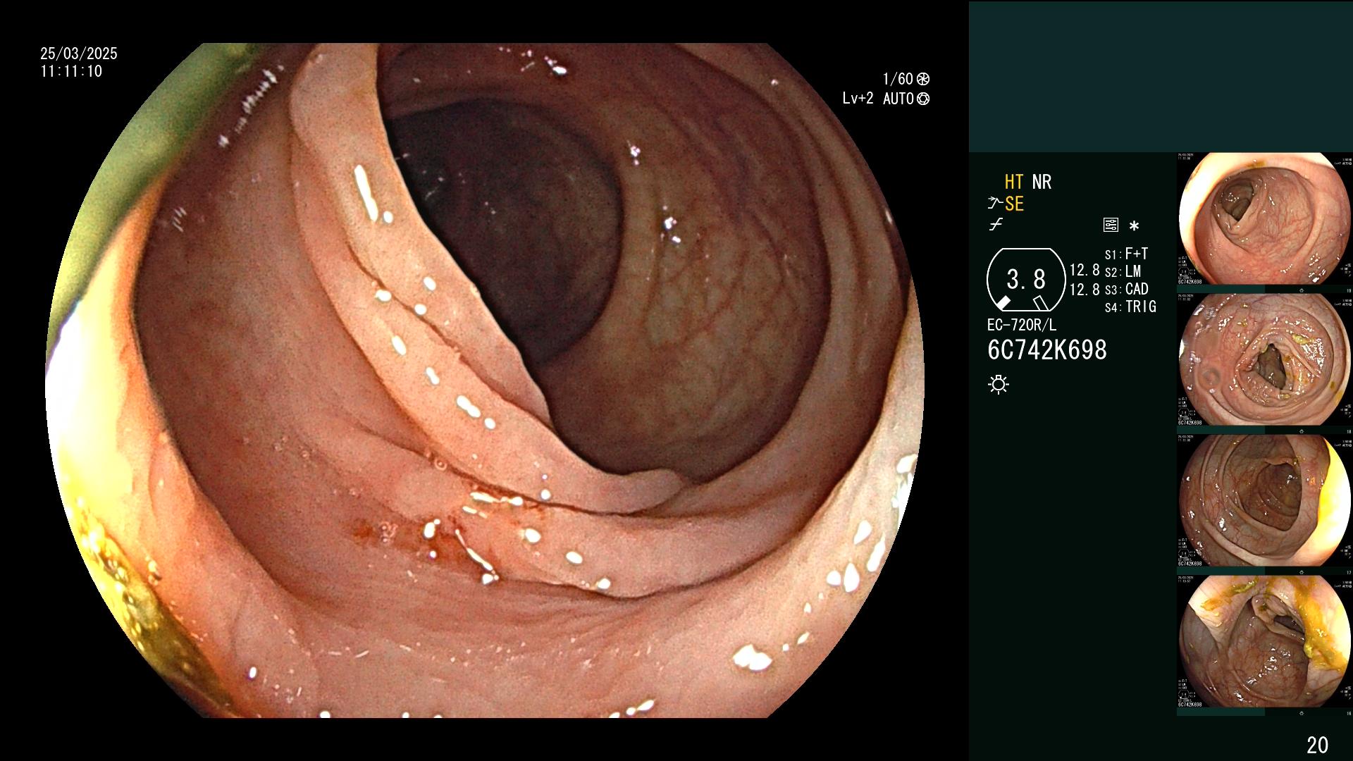1353x761 pixels.
Task: Click the iris icon next to AUTO
Action: pos(923,99)
